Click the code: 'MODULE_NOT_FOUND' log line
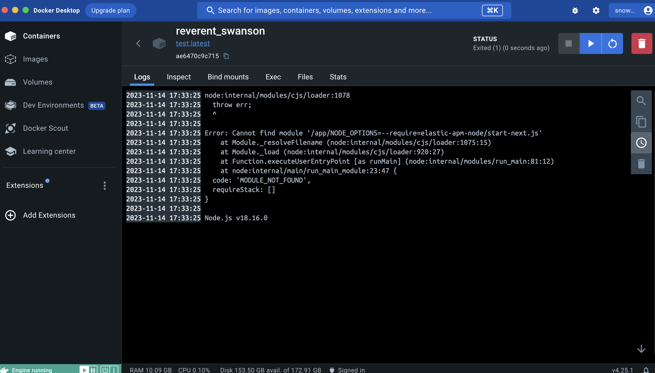The width and height of the screenshot is (655, 373). [x=261, y=180]
